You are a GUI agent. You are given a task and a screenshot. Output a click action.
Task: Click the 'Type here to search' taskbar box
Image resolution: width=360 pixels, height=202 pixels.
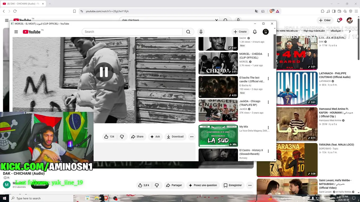41,198
